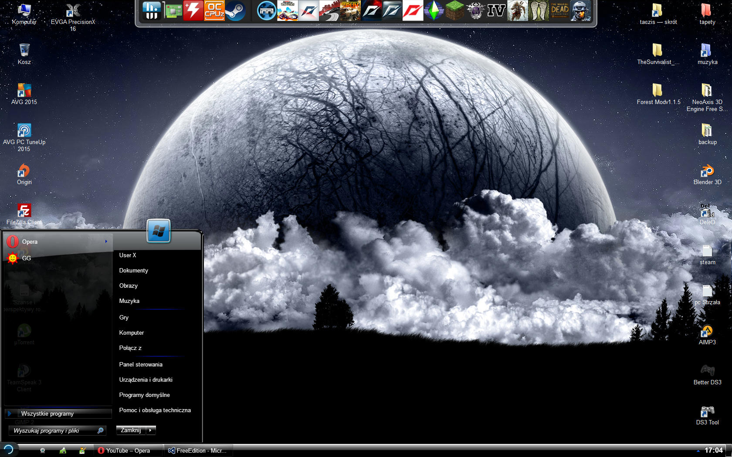Open Forest Modv1.1.5 folder
The image size is (732, 457).
coord(658,94)
